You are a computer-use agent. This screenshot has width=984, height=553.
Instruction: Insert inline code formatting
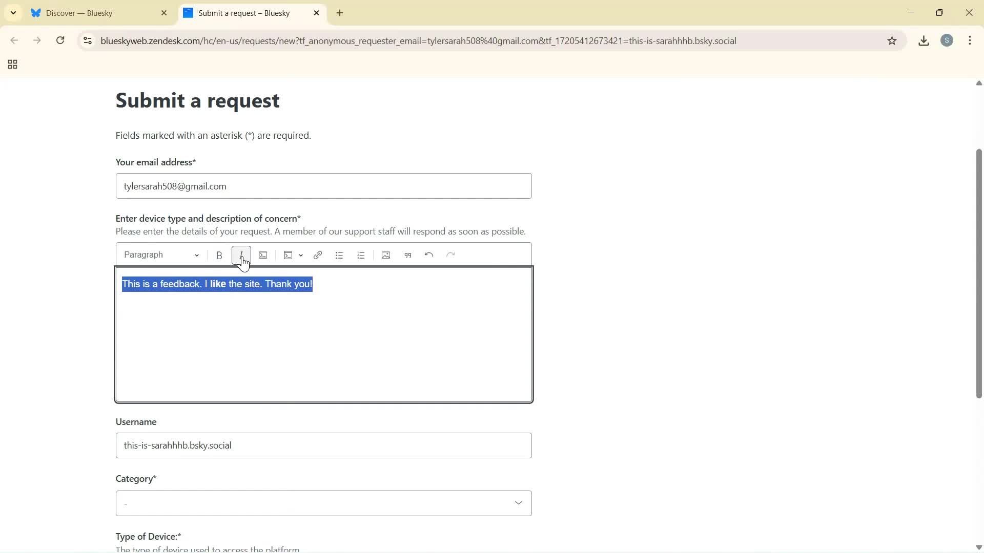pos(263,254)
